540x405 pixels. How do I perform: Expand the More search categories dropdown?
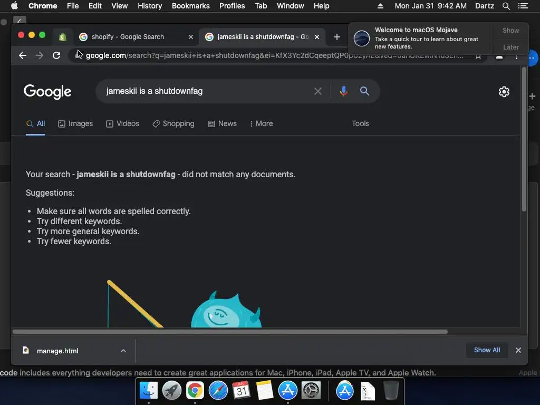coord(261,123)
